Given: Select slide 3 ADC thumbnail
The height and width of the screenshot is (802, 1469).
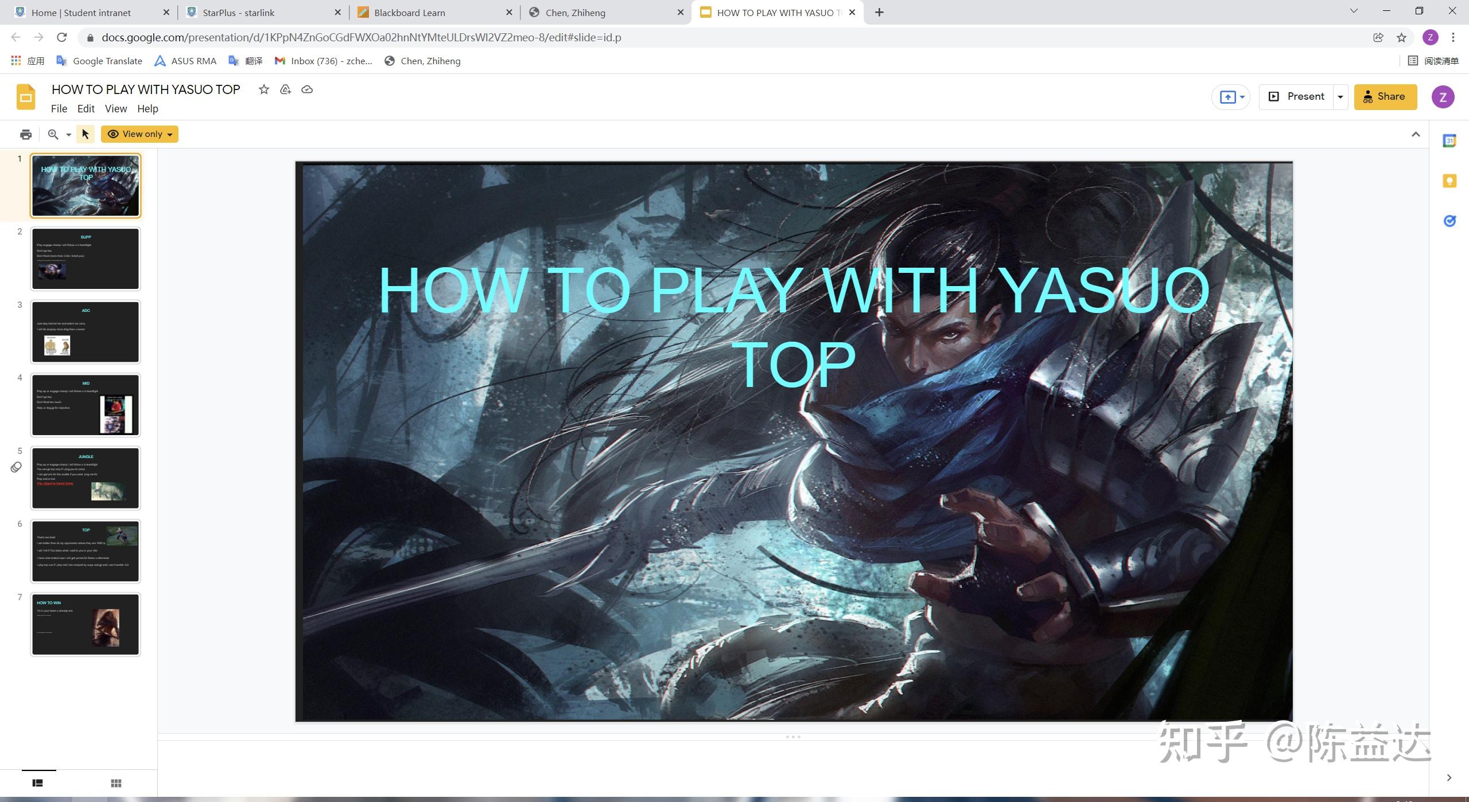Looking at the screenshot, I should pos(86,332).
